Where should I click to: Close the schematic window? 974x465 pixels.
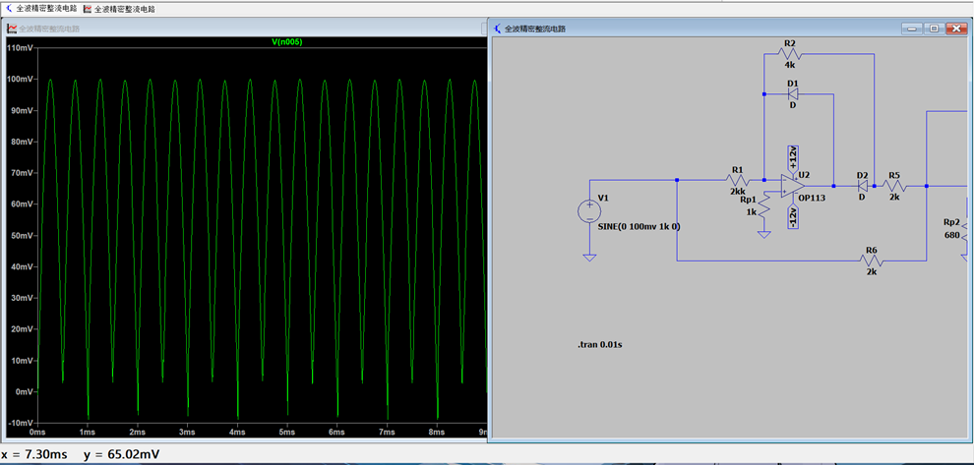pyautogui.click(x=955, y=29)
